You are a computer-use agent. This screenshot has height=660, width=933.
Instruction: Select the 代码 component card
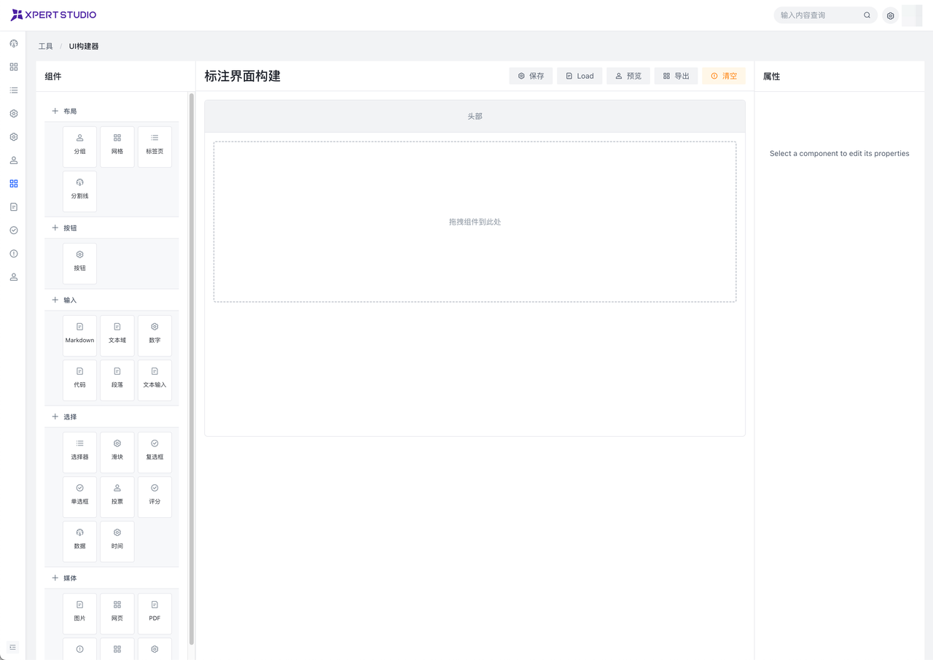click(x=79, y=380)
